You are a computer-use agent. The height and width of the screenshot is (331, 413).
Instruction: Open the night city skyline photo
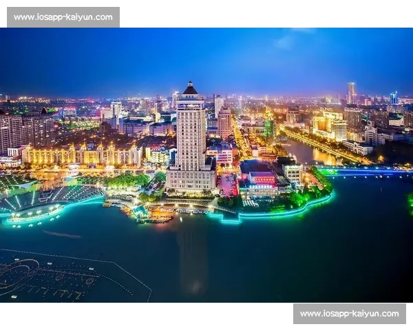click(x=206, y=165)
